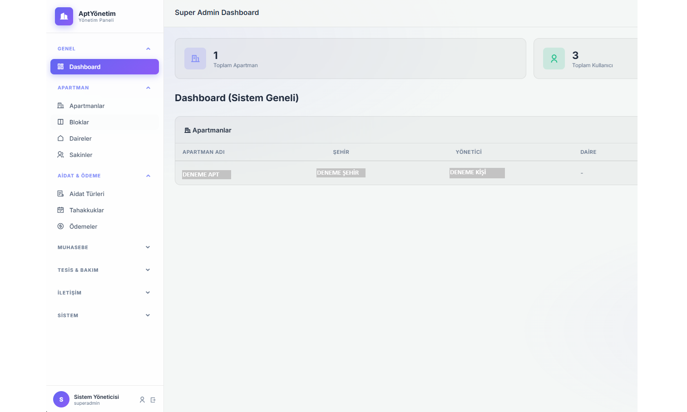Click the Toplam Apartman building icon

pyautogui.click(x=195, y=59)
